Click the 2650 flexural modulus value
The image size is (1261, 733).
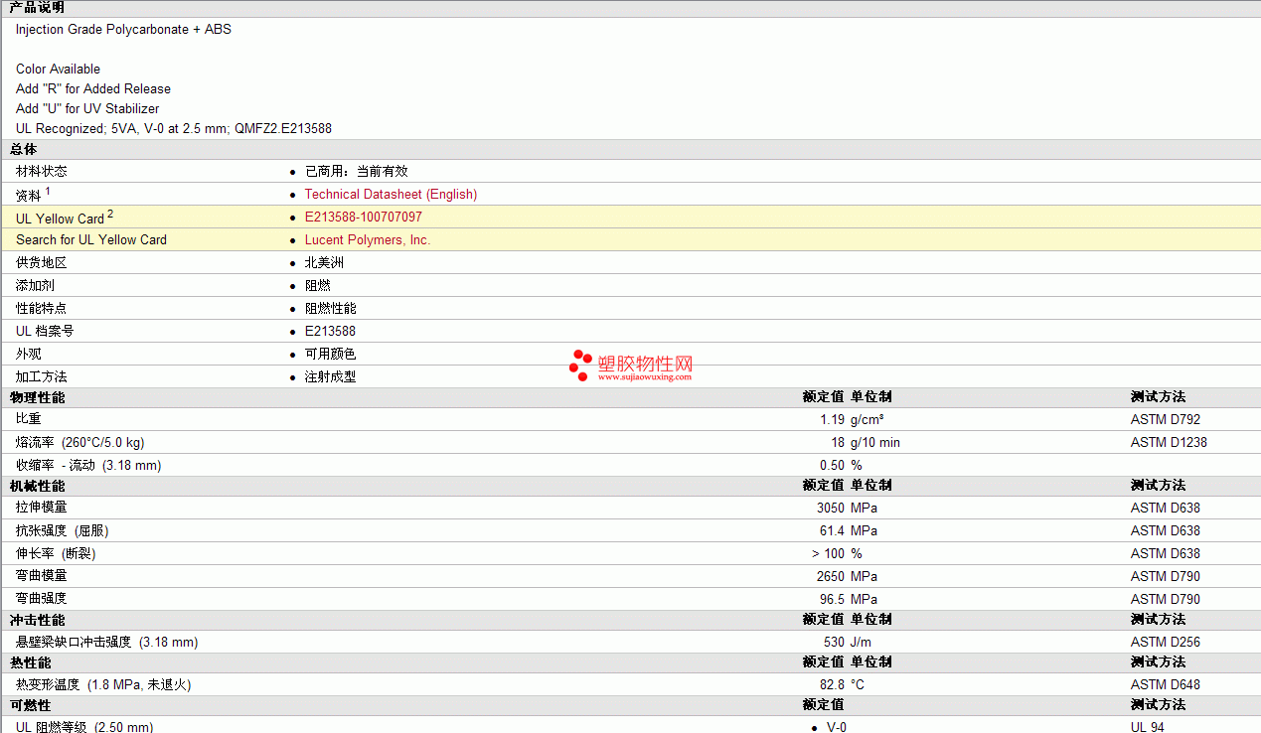pos(831,577)
